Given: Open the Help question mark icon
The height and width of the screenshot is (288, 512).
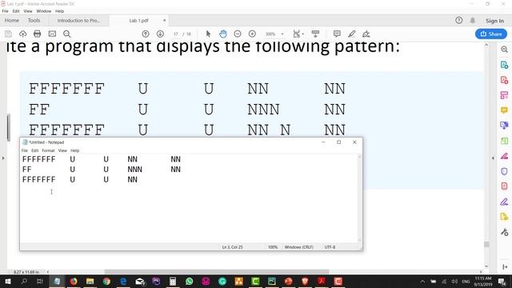Looking at the screenshot, I should [x=458, y=20].
